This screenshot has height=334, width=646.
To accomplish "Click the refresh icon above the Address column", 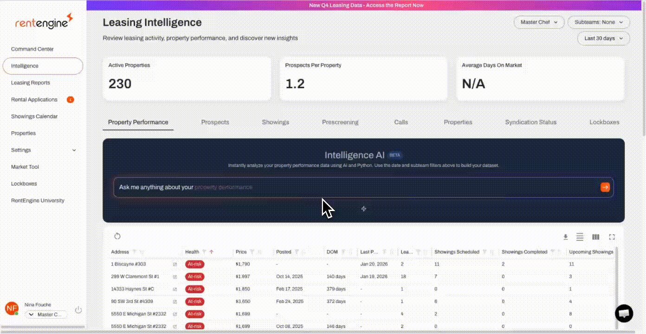I will pos(117,236).
